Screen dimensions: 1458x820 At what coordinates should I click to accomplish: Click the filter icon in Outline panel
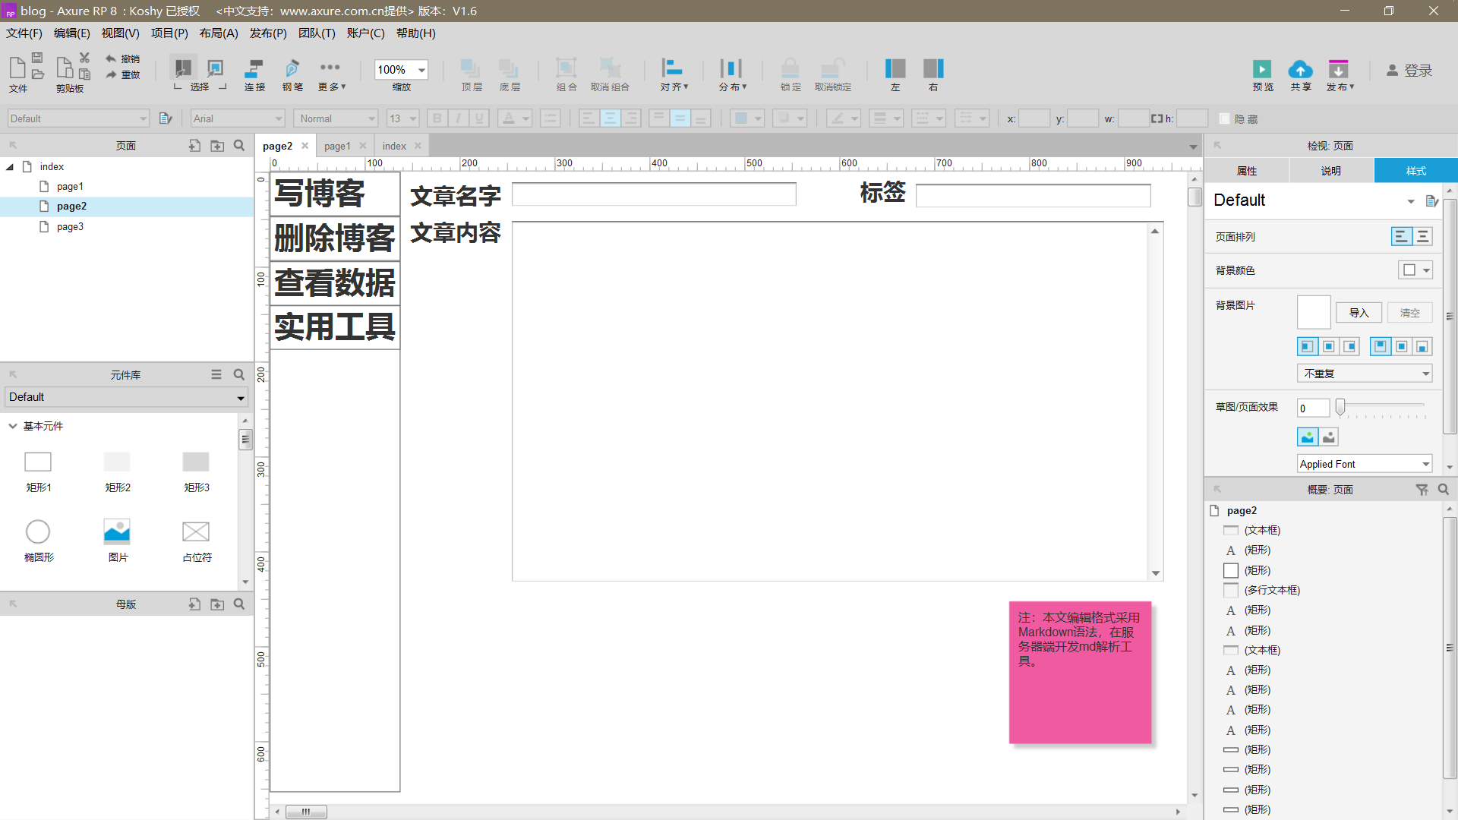point(1422,490)
